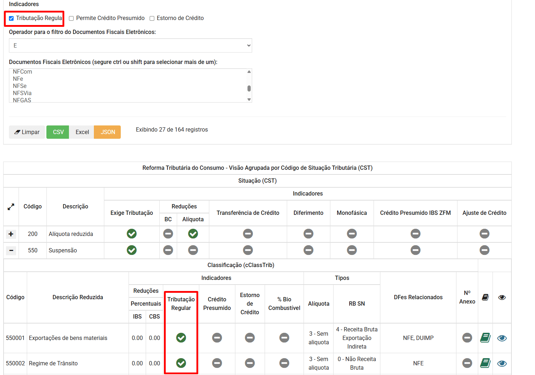Select NFSVia in the documents list
The height and width of the screenshot is (375, 535).
click(x=22, y=93)
